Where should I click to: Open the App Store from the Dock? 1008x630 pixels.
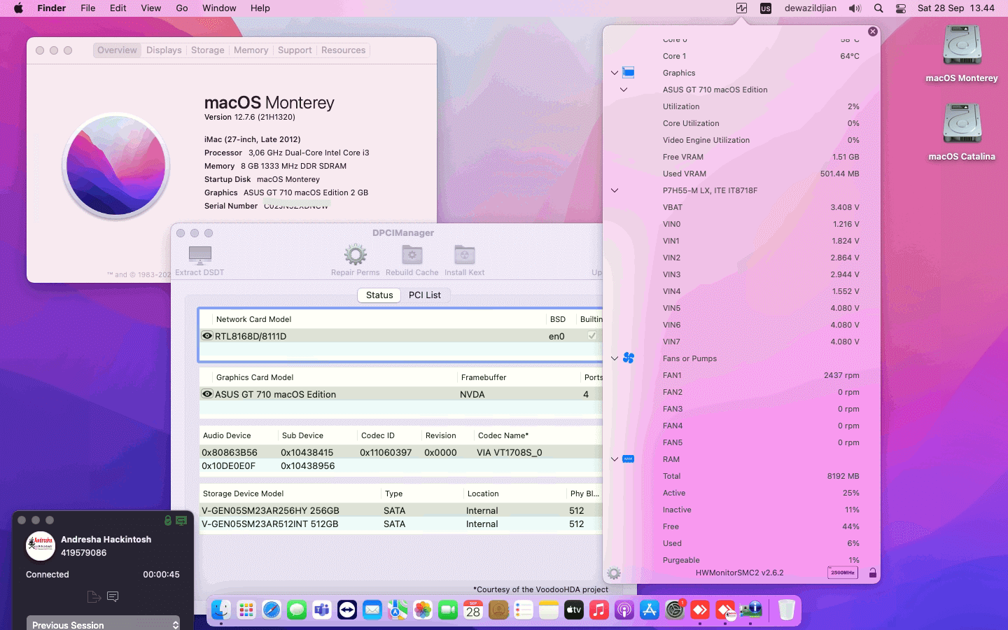click(x=650, y=610)
